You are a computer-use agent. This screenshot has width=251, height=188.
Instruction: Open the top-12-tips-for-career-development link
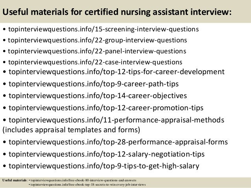click(x=116, y=72)
